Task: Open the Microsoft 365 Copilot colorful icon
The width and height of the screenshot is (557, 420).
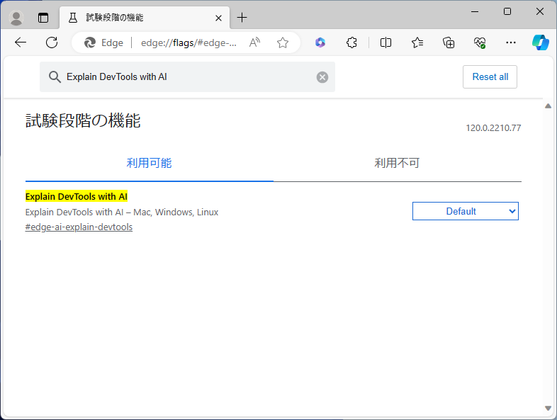Action: click(320, 42)
